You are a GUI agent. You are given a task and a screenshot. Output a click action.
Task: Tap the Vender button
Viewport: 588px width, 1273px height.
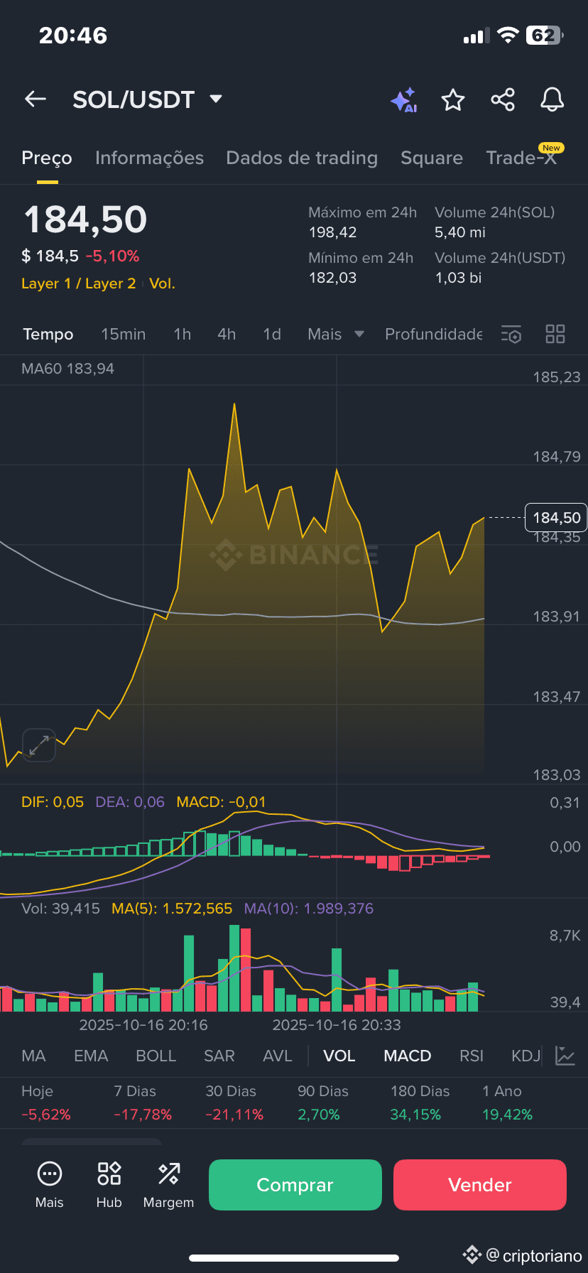pyautogui.click(x=480, y=1185)
